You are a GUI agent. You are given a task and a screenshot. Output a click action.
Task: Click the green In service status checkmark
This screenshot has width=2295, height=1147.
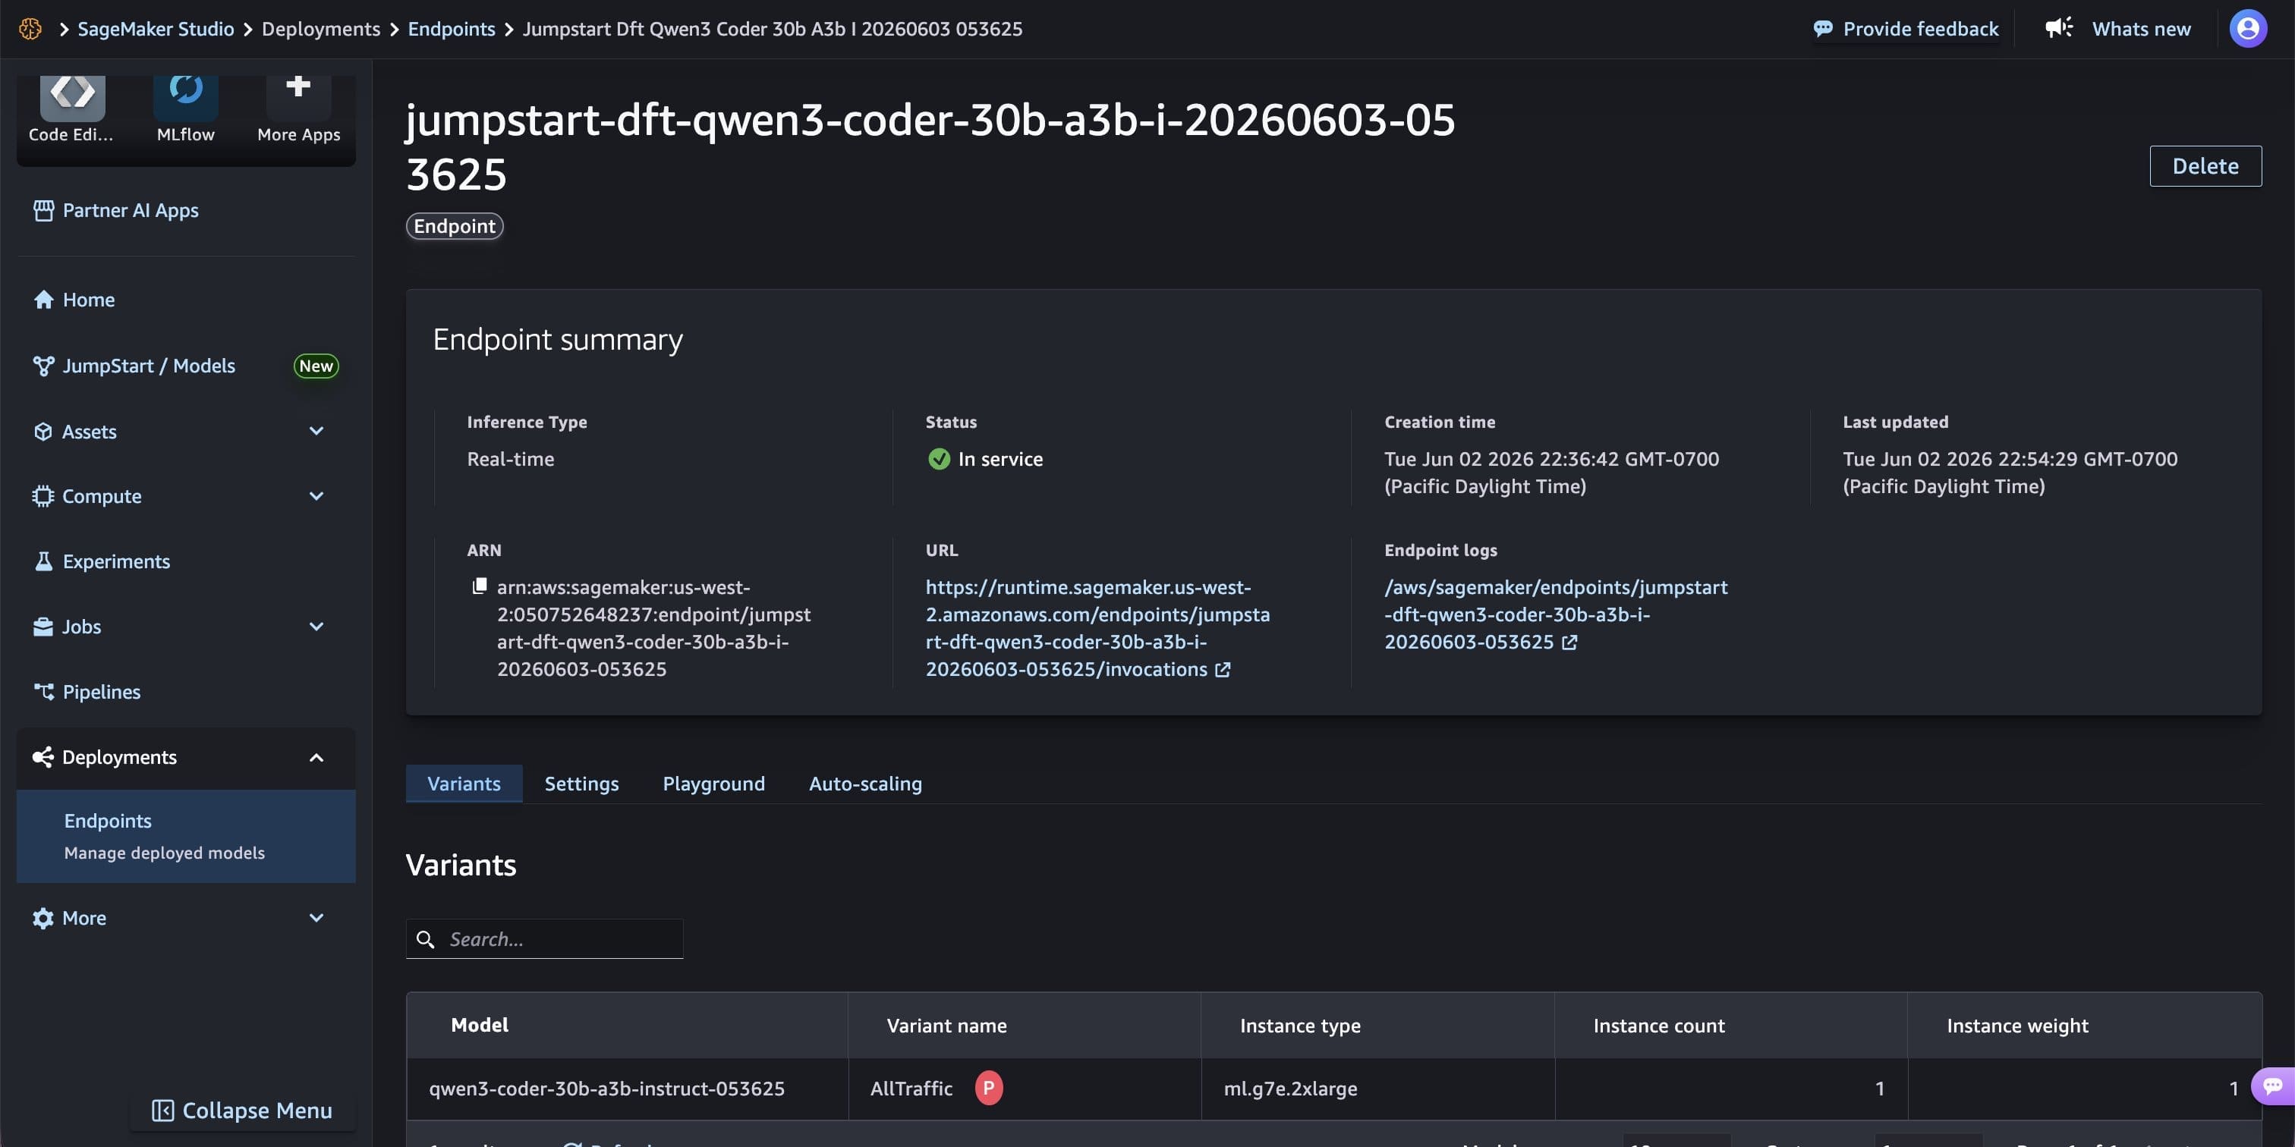939,459
